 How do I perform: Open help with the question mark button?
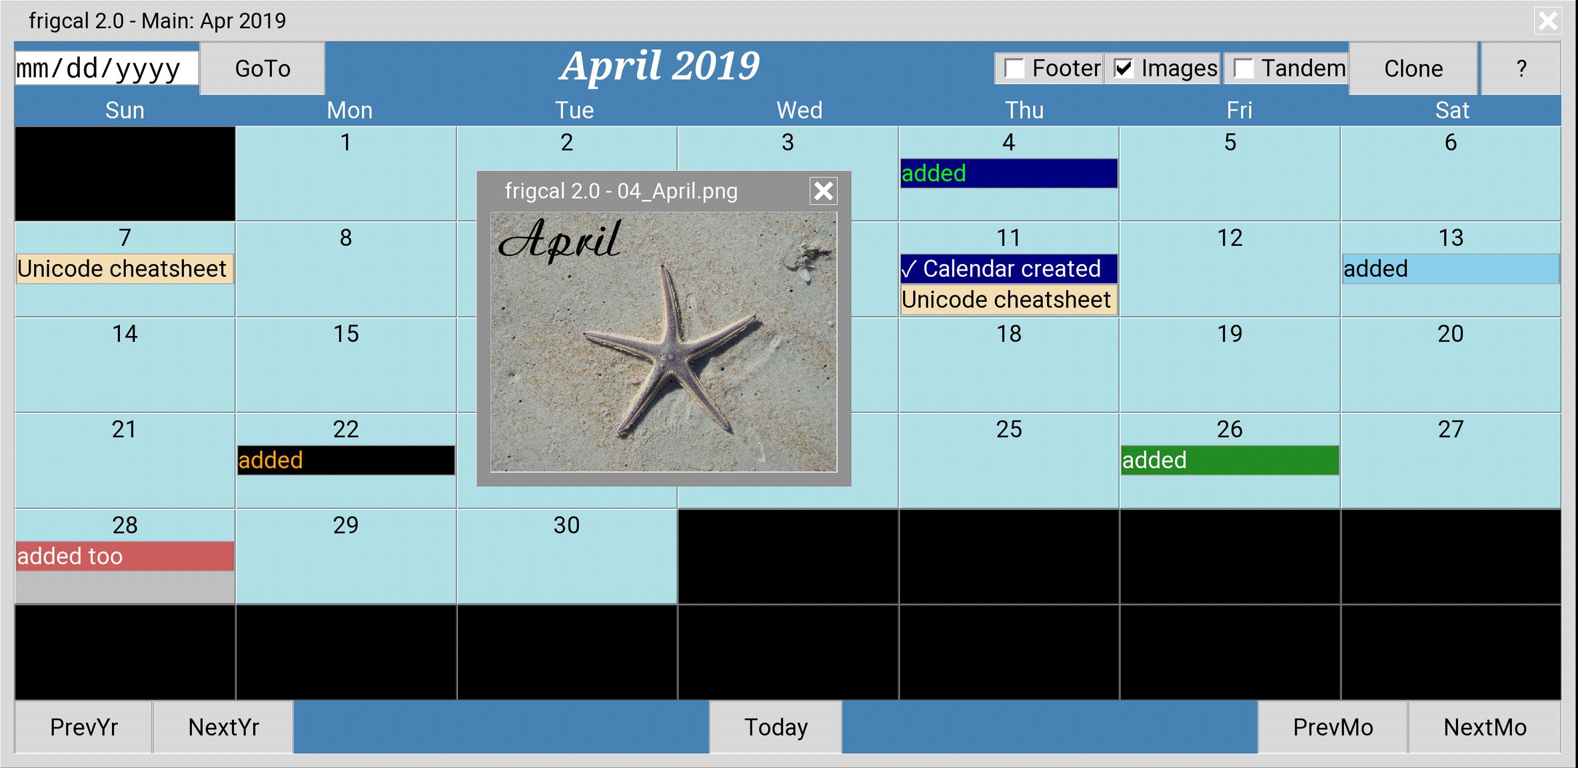pyautogui.click(x=1521, y=69)
